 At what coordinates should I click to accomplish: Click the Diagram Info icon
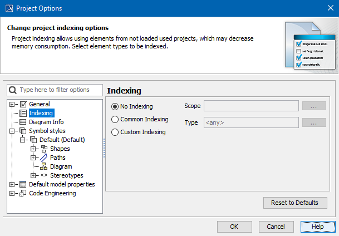click(23, 122)
